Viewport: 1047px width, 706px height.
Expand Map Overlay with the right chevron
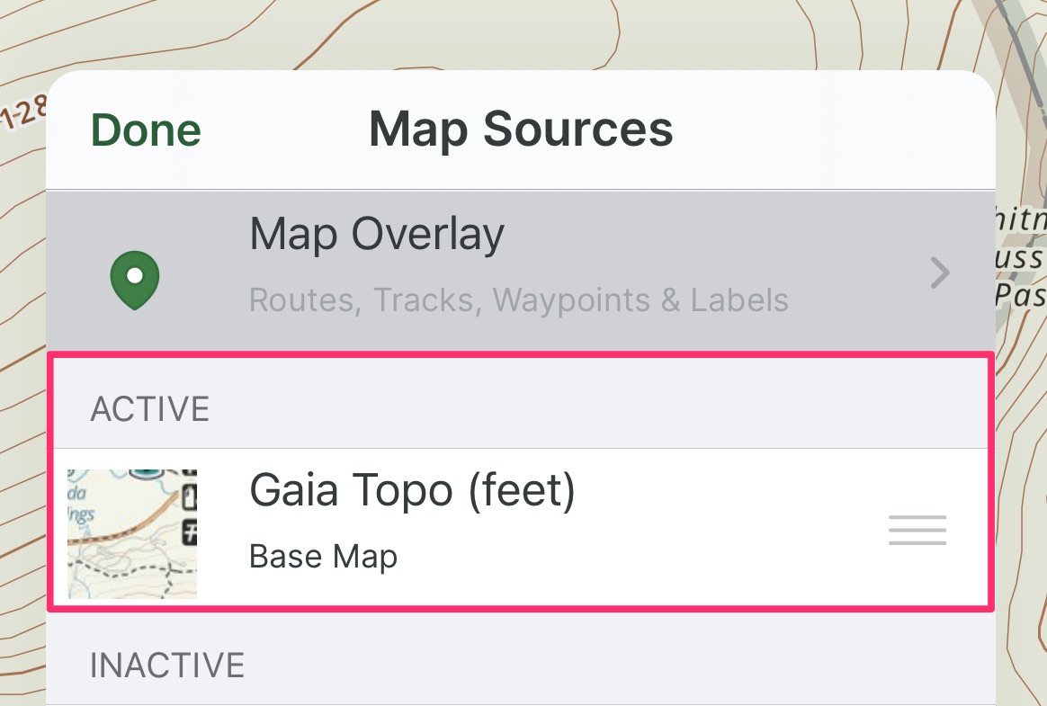[940, 273]
